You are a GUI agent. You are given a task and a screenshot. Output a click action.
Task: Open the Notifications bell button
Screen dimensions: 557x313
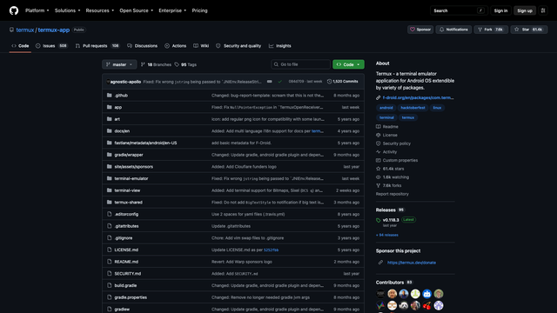(x=453, y=30)
